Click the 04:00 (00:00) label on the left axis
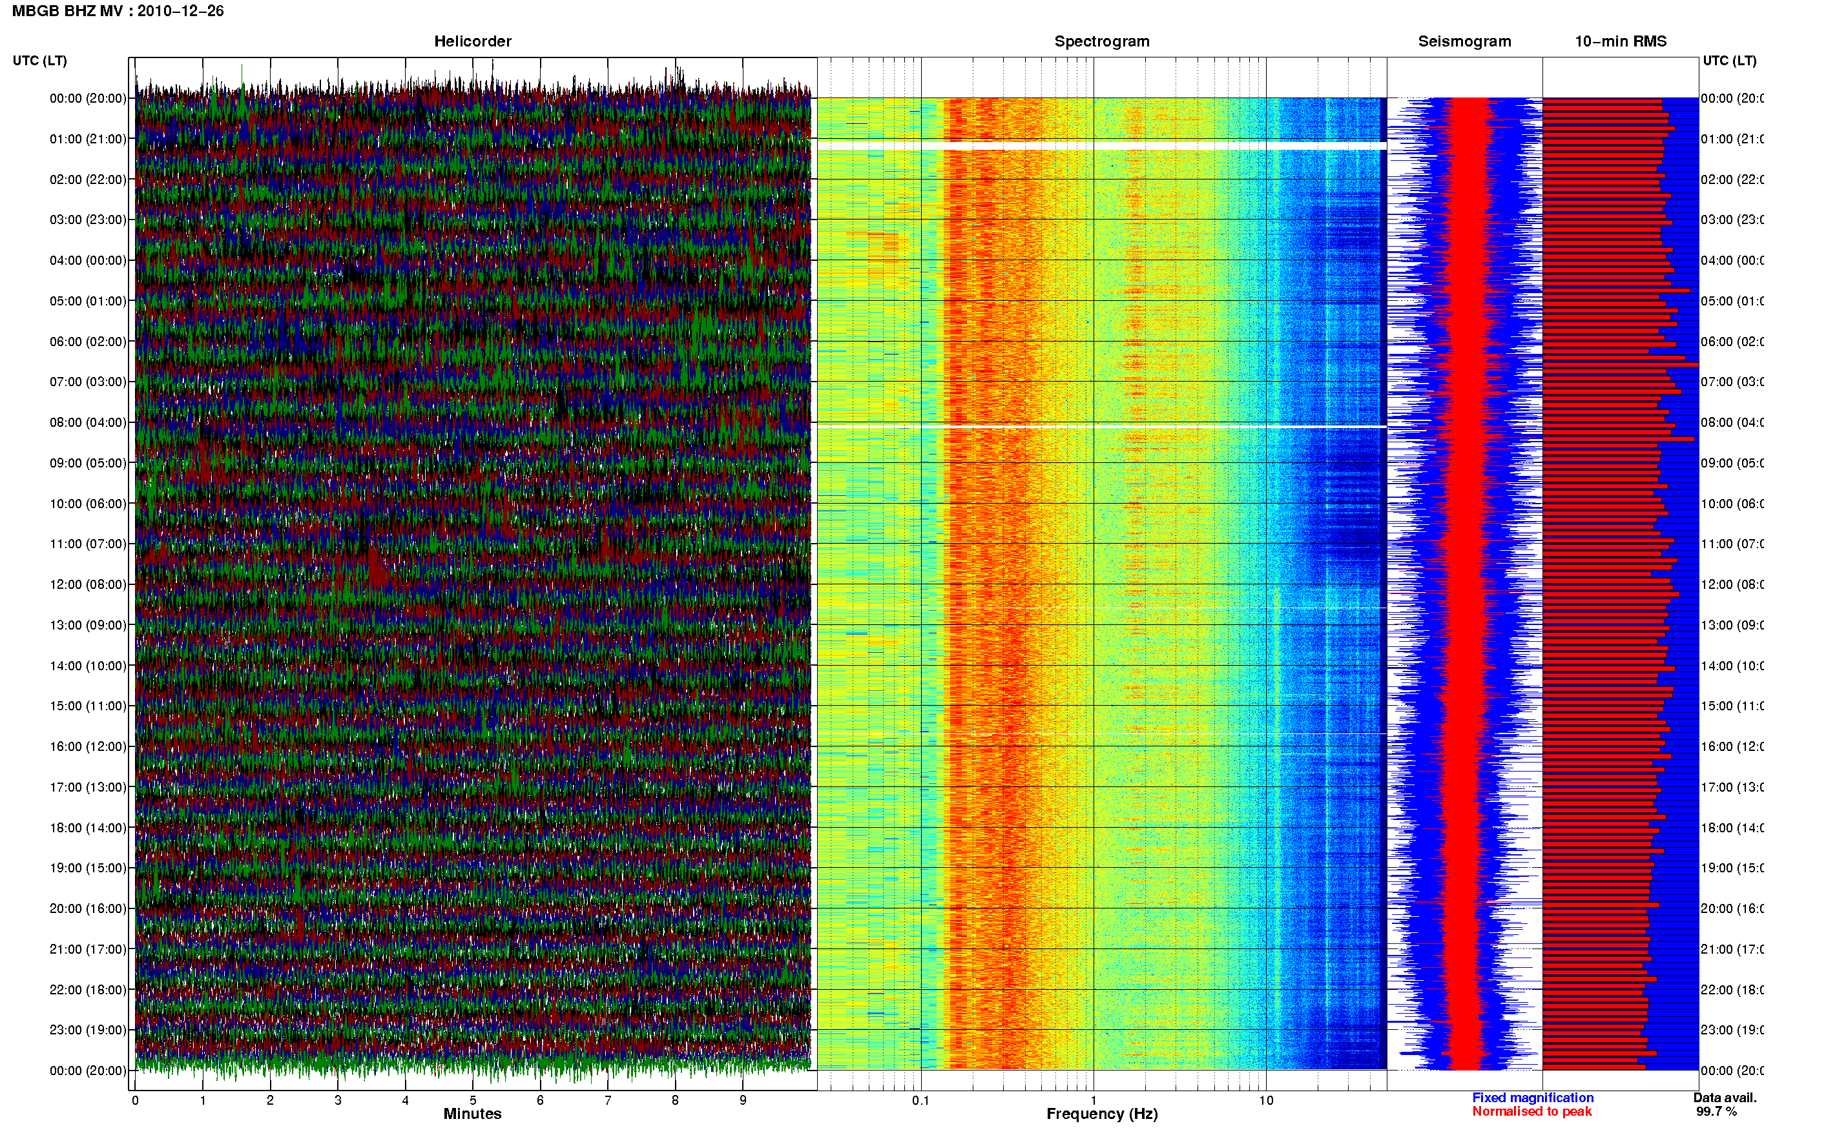The image size is (1837, 1148). point(88,260)
